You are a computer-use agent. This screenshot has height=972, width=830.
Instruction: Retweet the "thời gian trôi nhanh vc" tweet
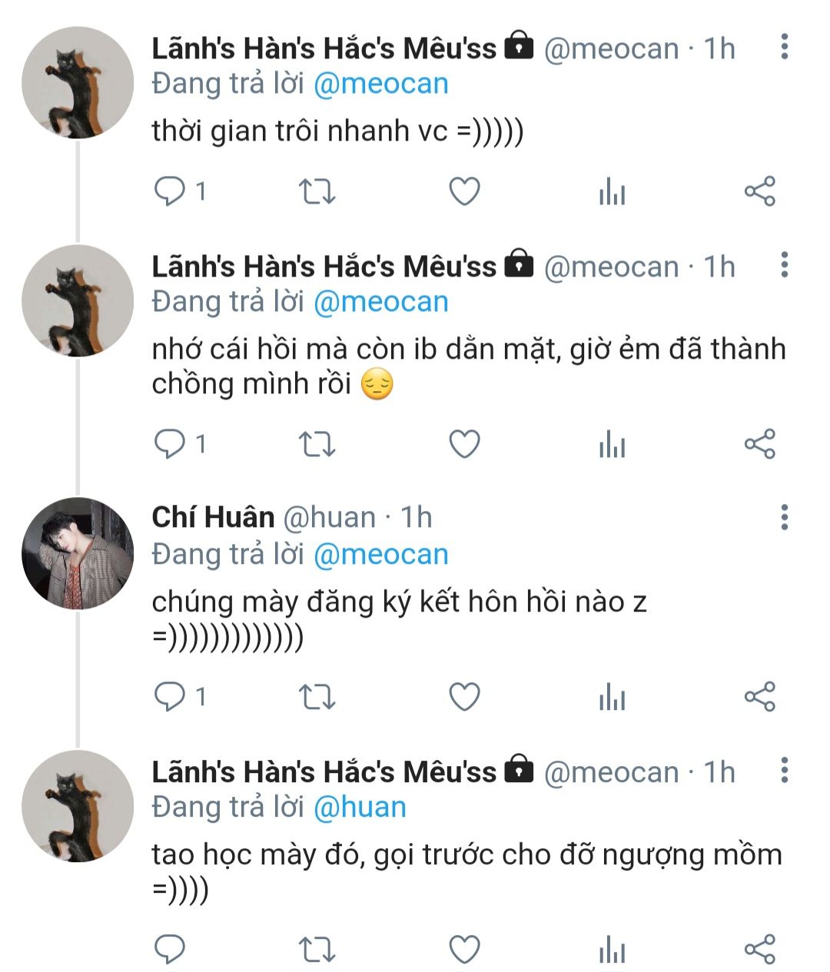tap(317, 191)
